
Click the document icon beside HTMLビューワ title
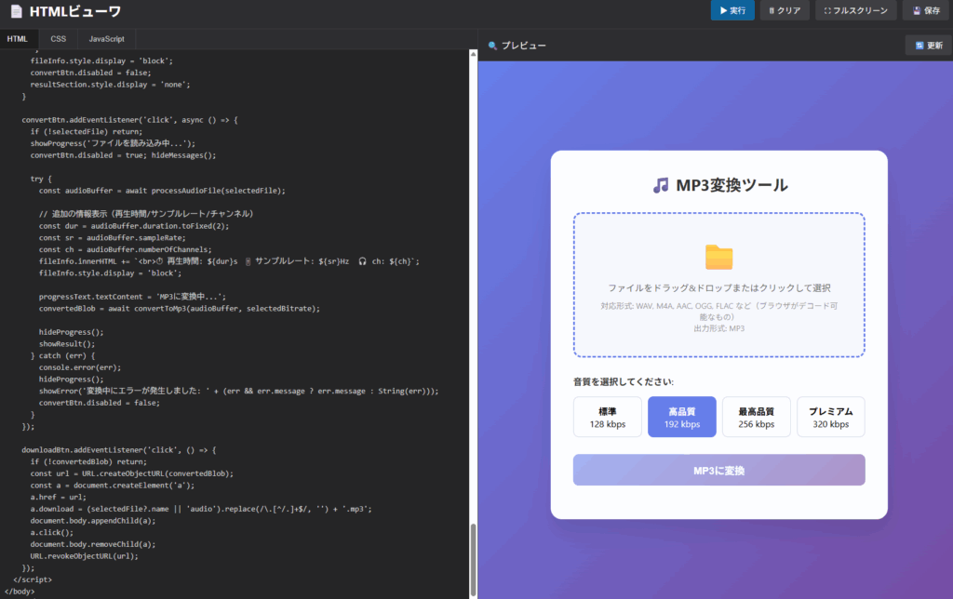click(16, 11)
